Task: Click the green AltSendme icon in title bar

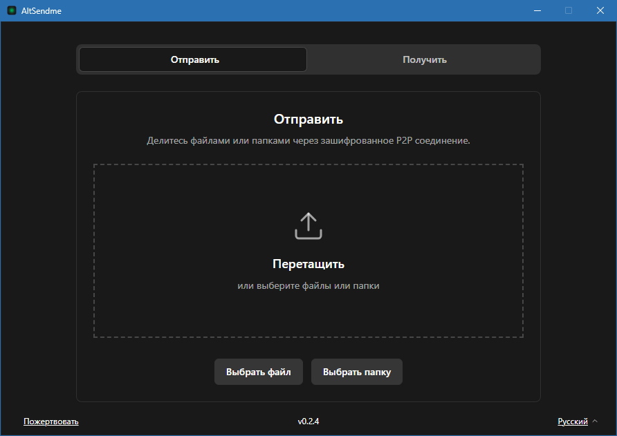Action: coord(10,10)
